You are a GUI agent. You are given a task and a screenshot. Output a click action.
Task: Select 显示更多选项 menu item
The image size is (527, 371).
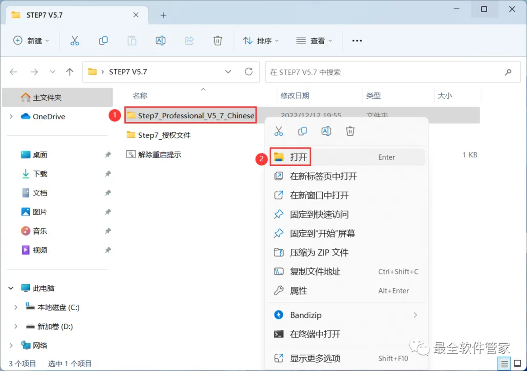click(347, 358)
